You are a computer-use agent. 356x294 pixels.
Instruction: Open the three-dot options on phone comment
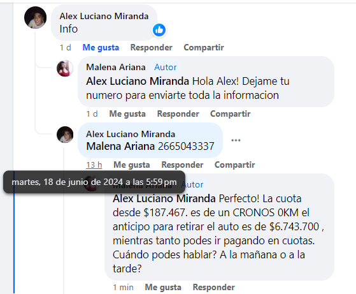point(236,140)
